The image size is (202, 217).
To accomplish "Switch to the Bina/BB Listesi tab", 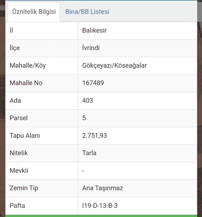I will [87, 12].
